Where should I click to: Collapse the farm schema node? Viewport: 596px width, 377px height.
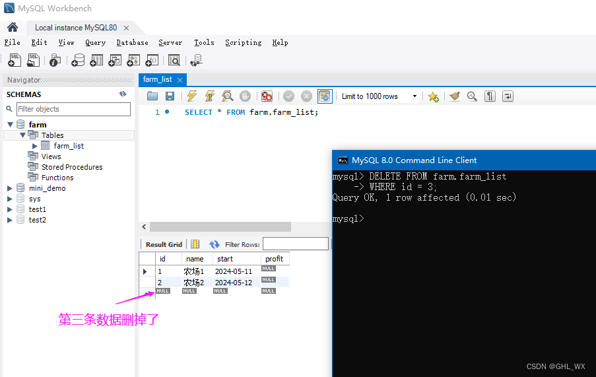tap(11, 125)
